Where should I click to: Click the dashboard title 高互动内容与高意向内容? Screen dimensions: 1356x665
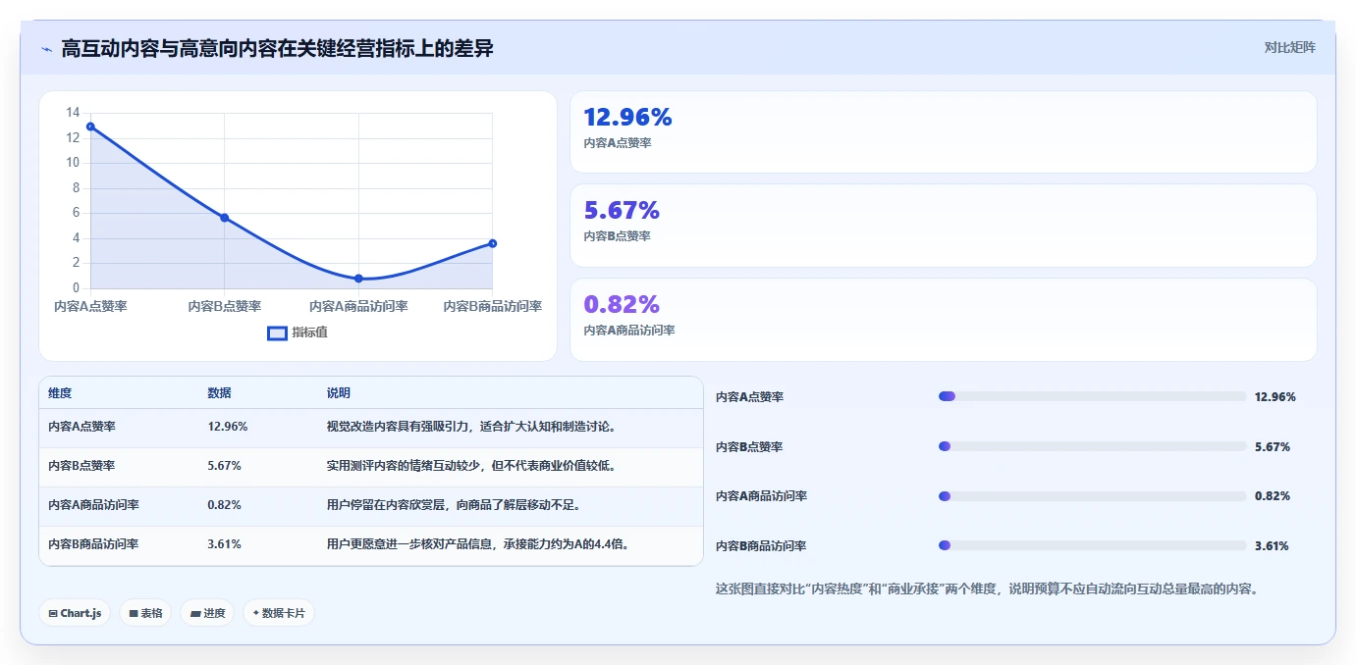tap(277, 49)
